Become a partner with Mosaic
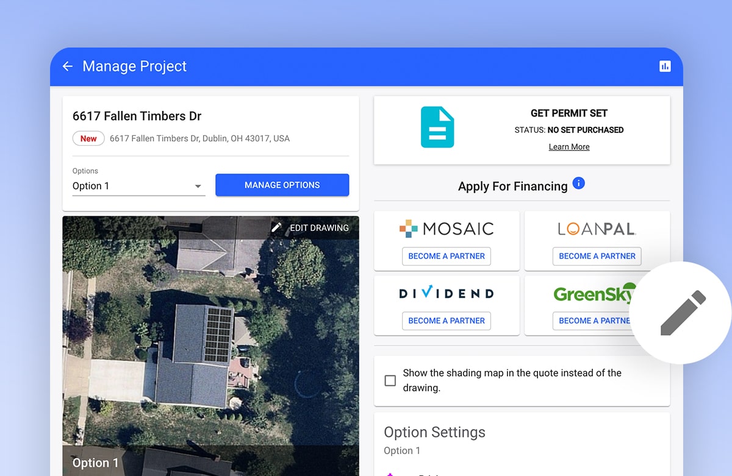 [447, 256]
